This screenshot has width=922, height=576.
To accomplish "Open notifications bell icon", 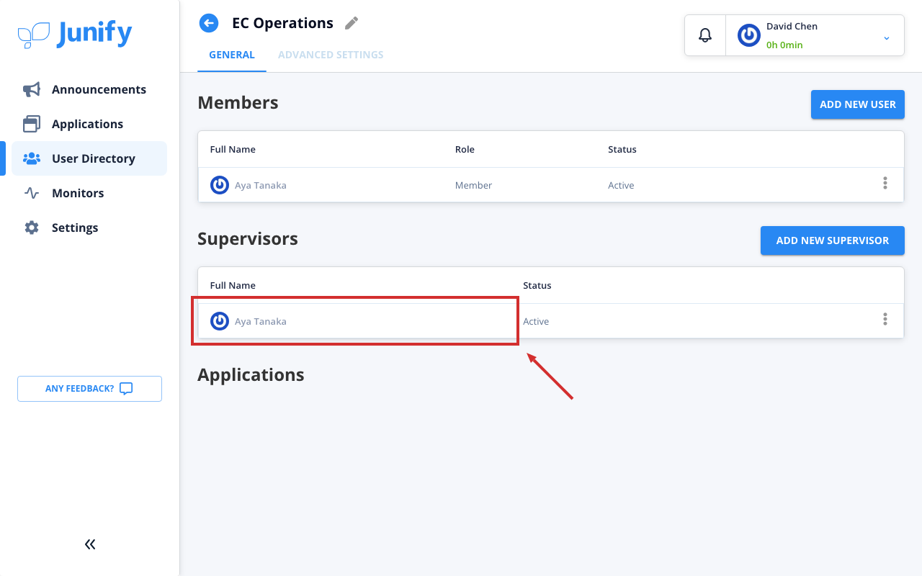I will click(705, 35).
